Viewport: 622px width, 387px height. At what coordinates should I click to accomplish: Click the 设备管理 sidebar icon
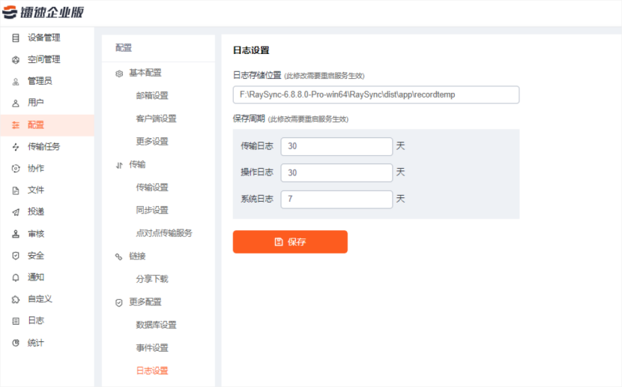click(16, 37)
